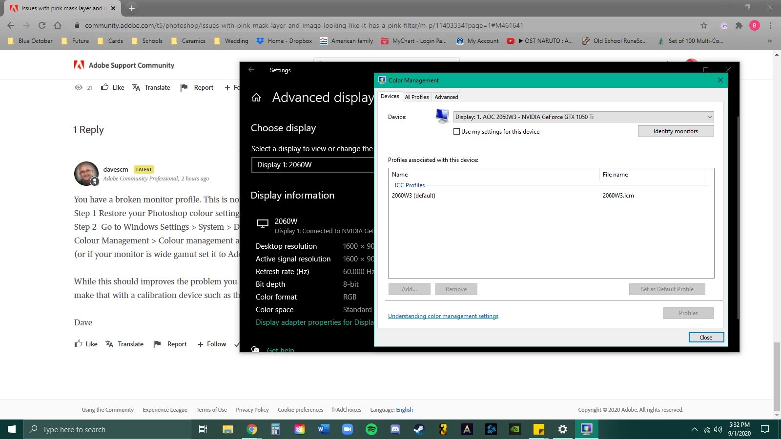Click the Settings home icon
Image resolution: width=781 pixels, height=439 pixels.
[256, 98]
